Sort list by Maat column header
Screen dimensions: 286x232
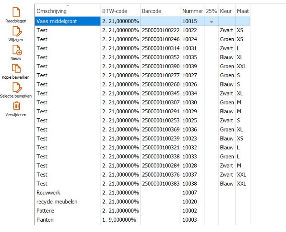[242, 11]
